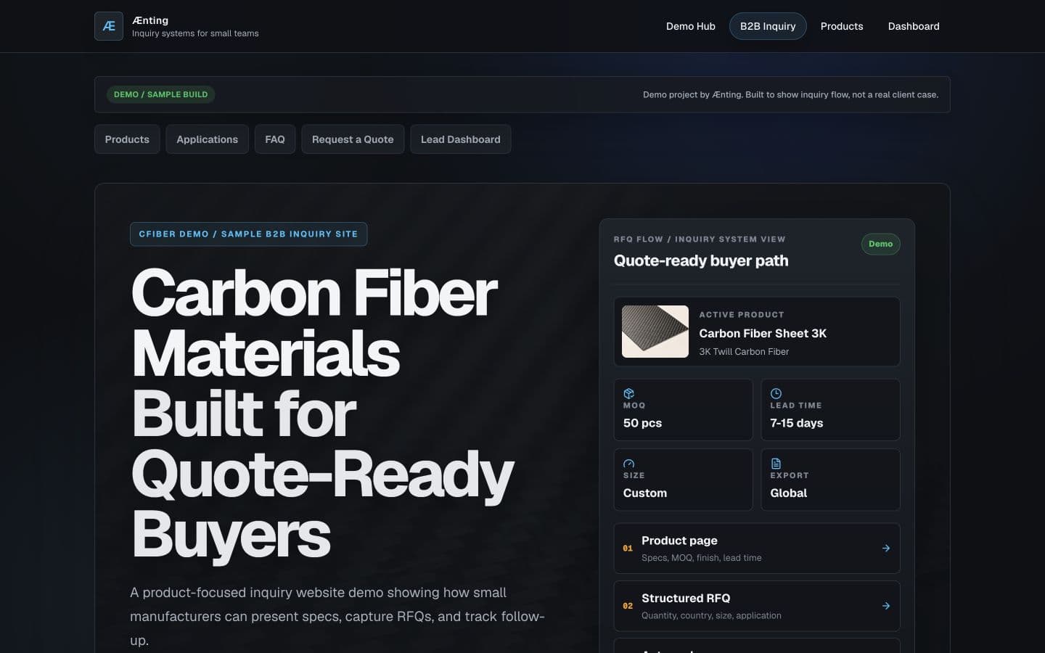Click the arrow on Structured RFQ row
Screen dimensions: 1045x653
click(x=886, y=606)
